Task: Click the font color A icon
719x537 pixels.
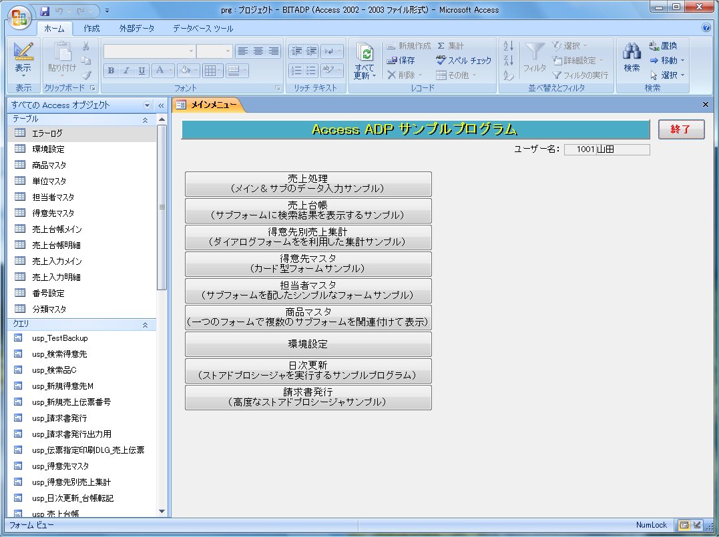Action: [x=160, y=70]
